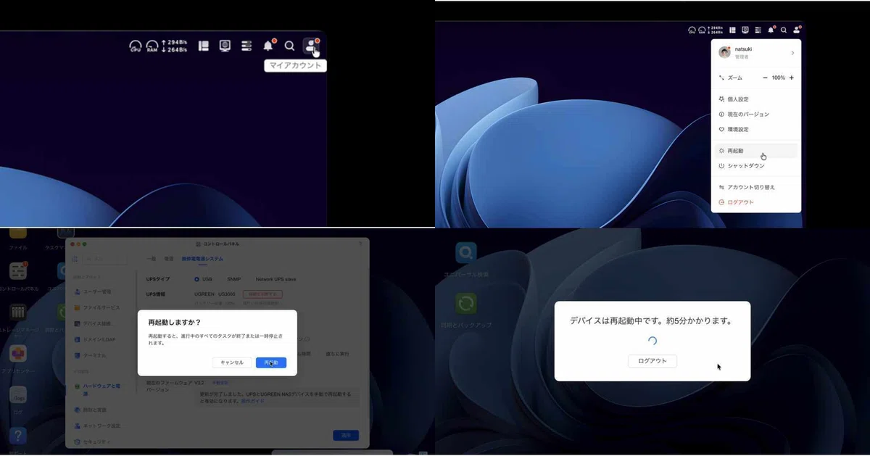The height and width of the screenshot is (456, 870).
Task: Click the 294B/s network speed indicator in enlarged toolbar
Action: 174,46
